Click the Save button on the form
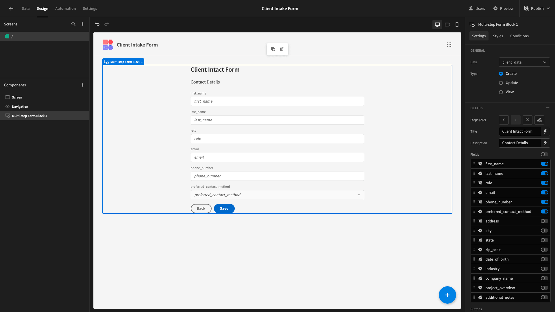The width and height of the screenshot is (555, 312). tap(224, 208)
